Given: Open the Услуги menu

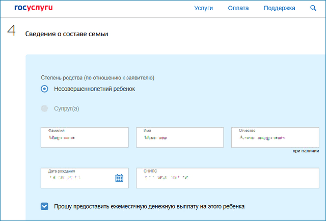Looking at the screenshot, I should [x=204, y=8].
